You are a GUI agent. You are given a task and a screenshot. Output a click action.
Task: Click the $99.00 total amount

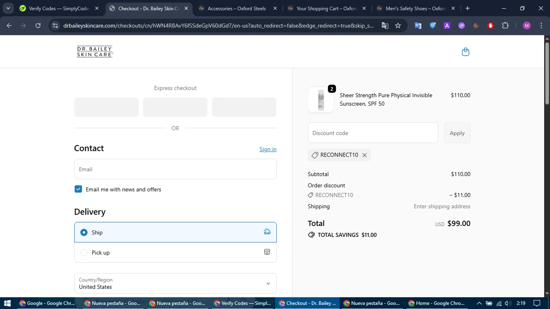[459, 224]
